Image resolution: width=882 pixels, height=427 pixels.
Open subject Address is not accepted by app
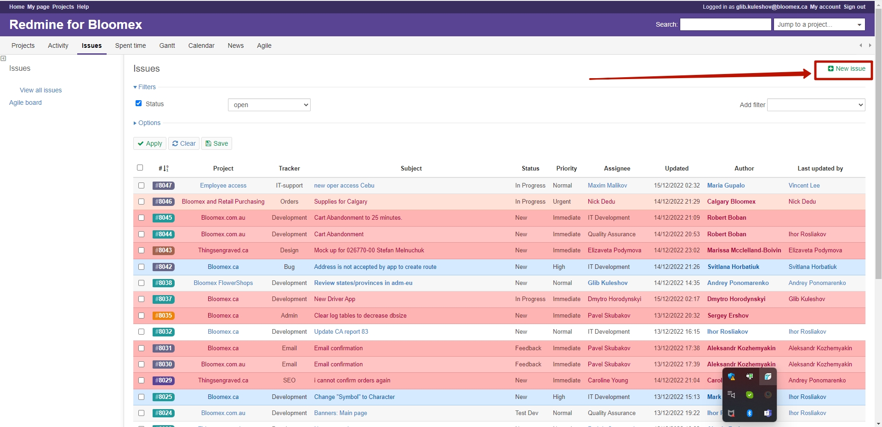(375, 267)
